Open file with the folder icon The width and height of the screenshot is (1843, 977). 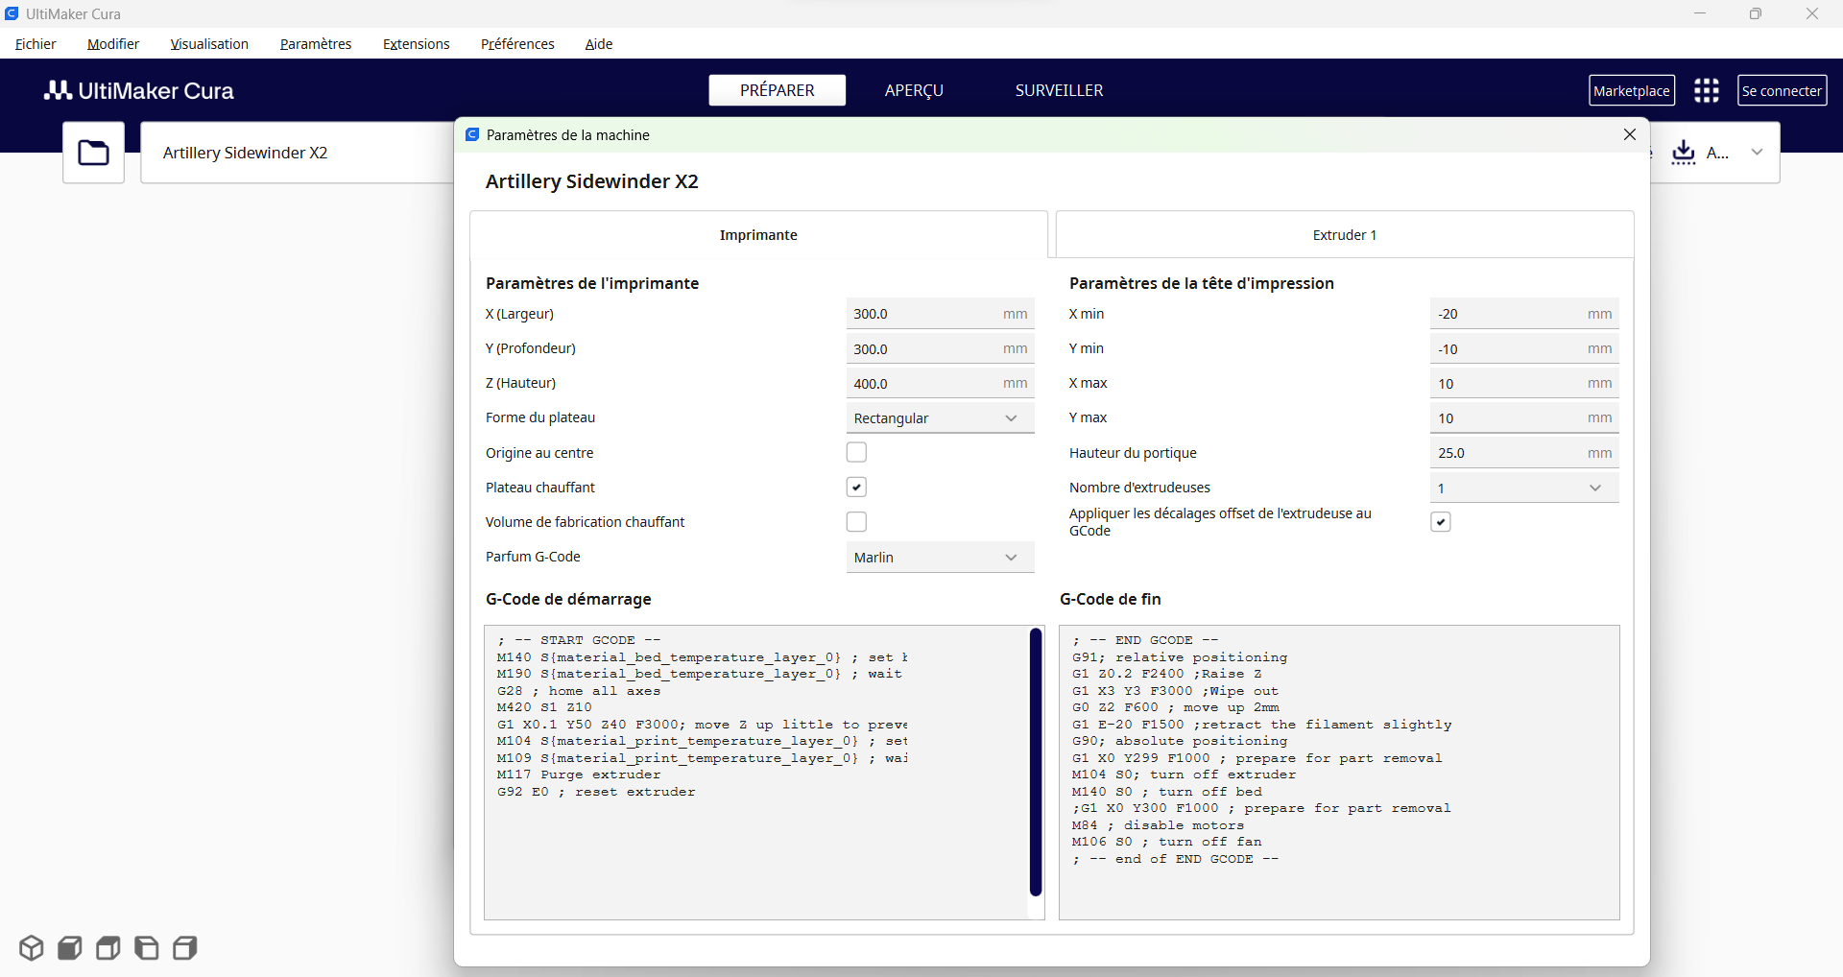click(93, 153)
